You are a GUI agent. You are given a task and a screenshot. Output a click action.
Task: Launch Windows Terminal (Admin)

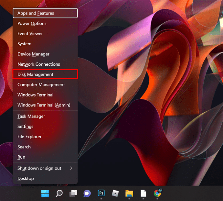point(45,105)
